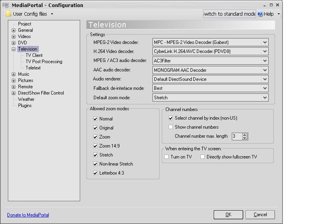This screenshot has width=330, height=224.
Task: Click the blue Help question mark icon
Action: pyautogui.click(x=260, y=14)
